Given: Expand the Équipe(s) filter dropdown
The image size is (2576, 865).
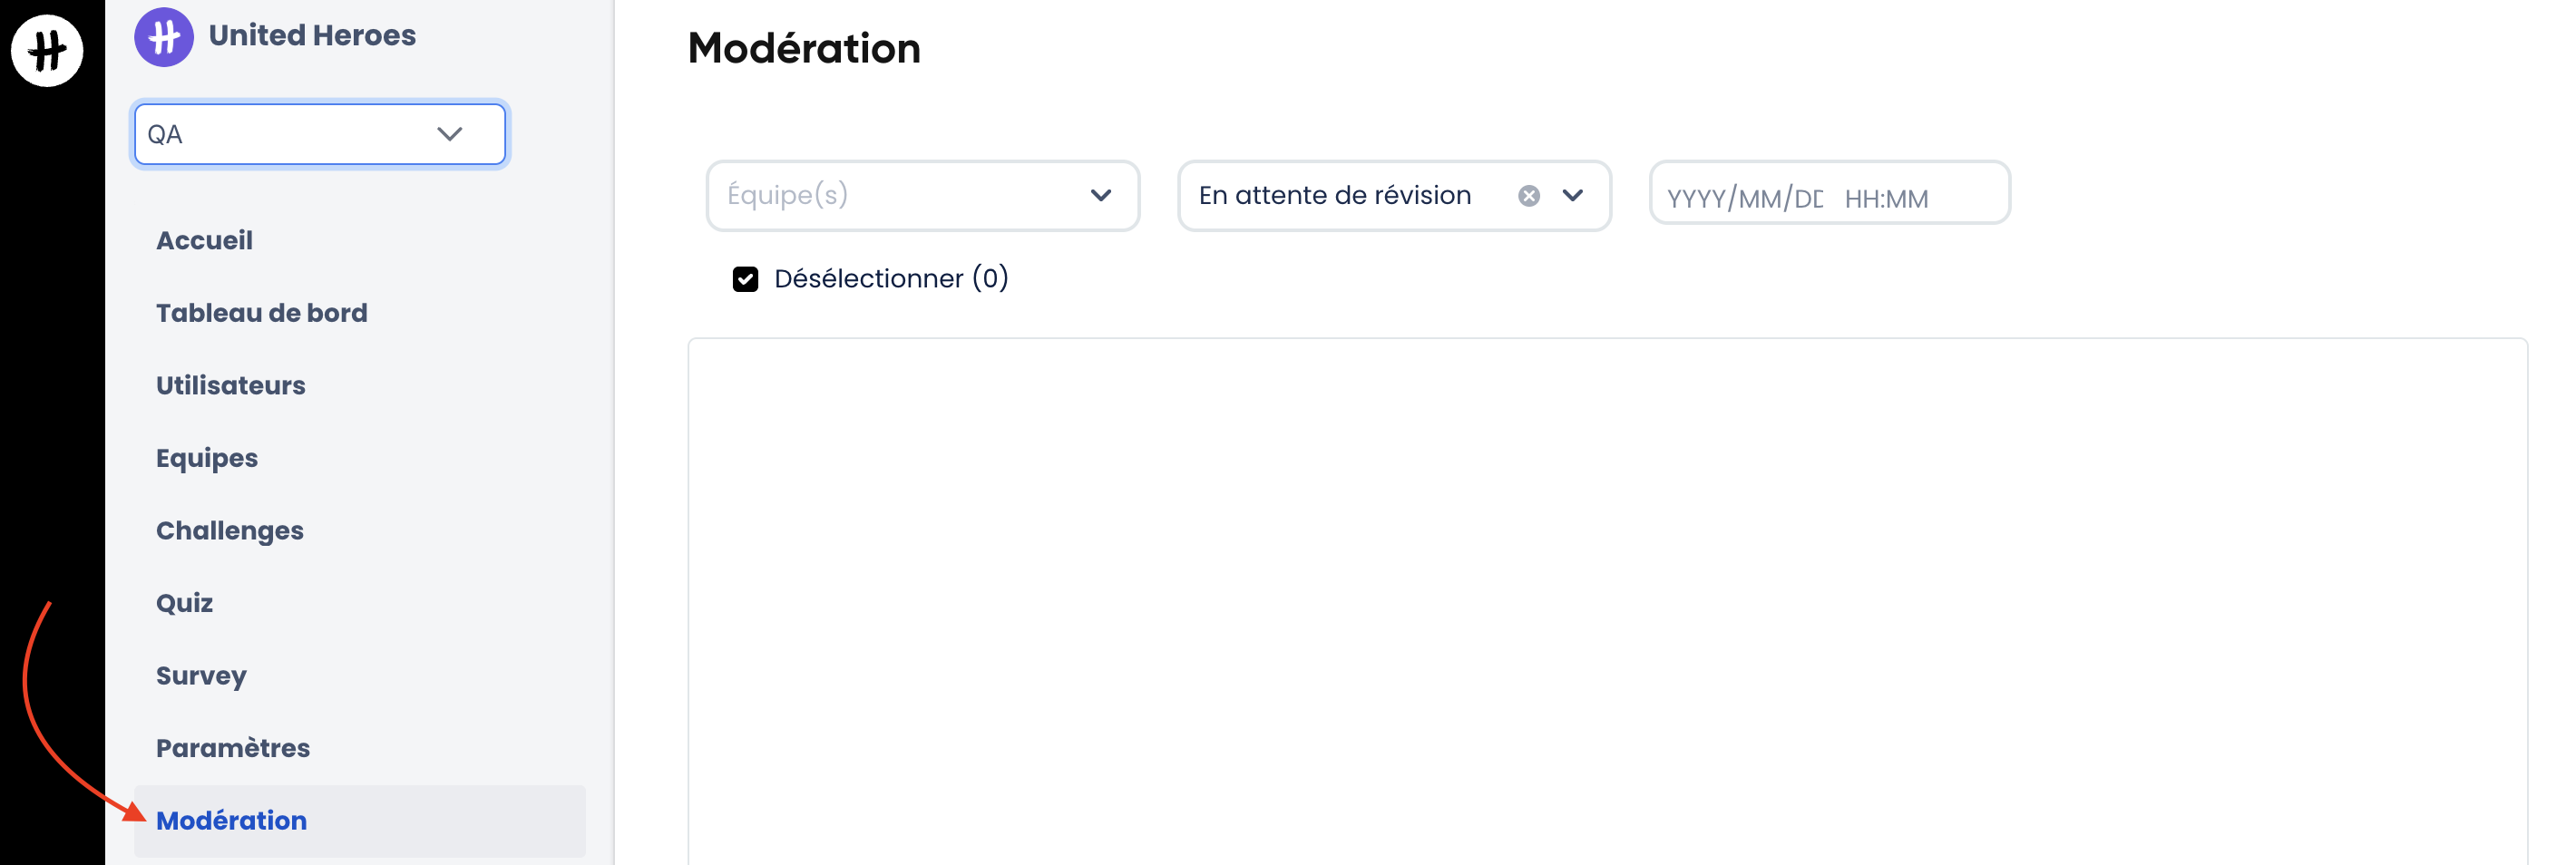Looking at the screenshot, I should pos(1100,196).
